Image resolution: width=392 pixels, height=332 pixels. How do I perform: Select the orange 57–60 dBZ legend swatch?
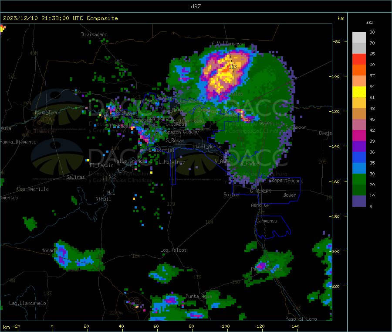[359, 70]
